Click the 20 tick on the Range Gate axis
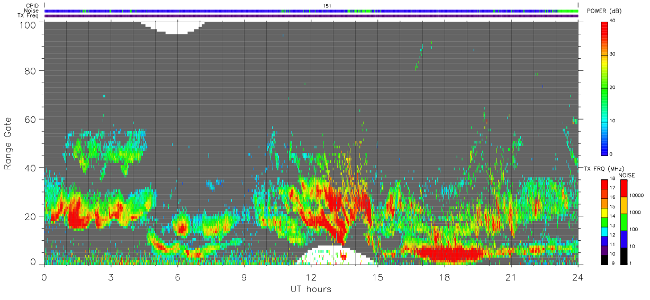This screenshot has height=300, width=650. tap(31, 216)
